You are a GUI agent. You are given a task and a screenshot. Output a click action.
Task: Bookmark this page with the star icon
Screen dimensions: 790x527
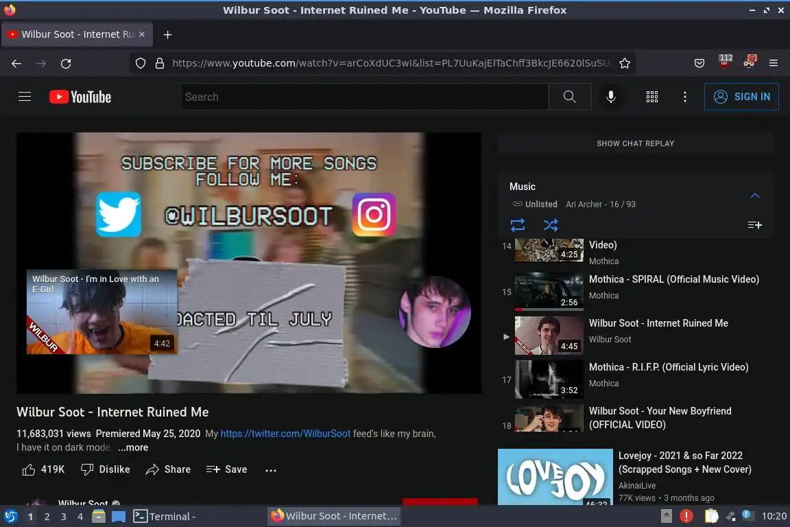point(625,64)
